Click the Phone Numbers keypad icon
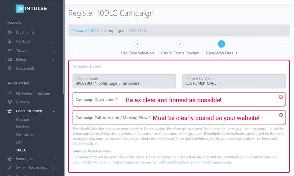The height and width of the screenshot is (176, 294). (10, 111)
